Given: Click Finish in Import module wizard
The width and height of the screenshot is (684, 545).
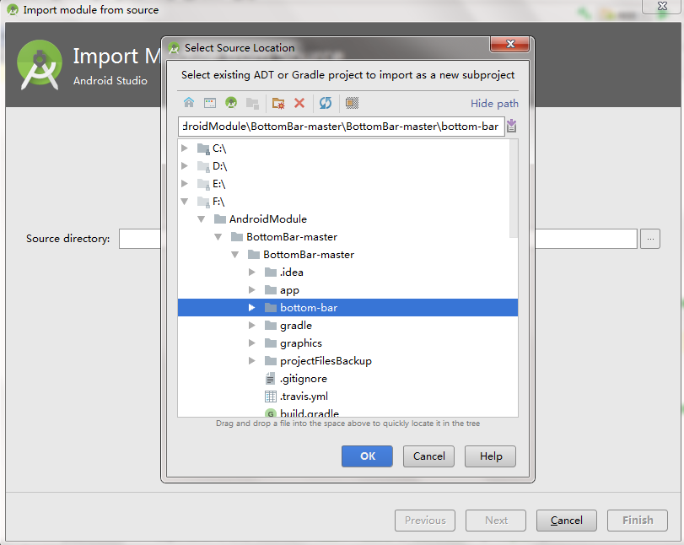Looking at the screenshot, I should click(638, 521).
